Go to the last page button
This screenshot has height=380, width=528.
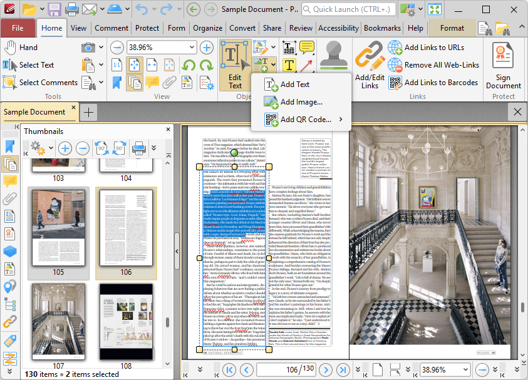(343, 369)
